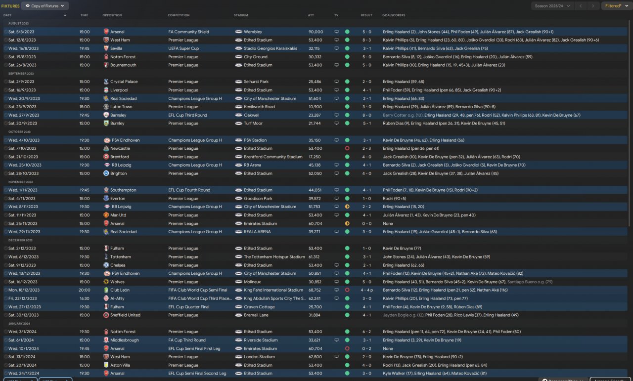633x381 pixels.
Task: Click the Sheffield United club badge
Action: coord(106,315)
